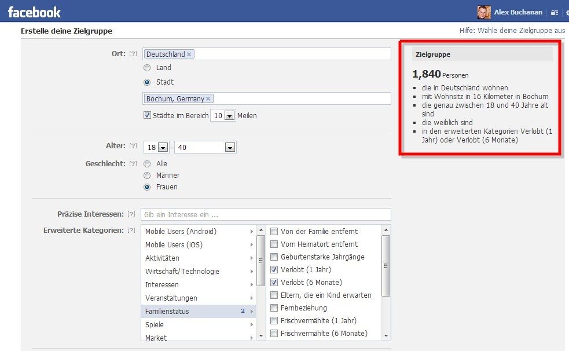Show help for the Ort field
Image resolution: width=569 pixels, height=351 pixels.
pyautogui.click(x=133, y=53)
